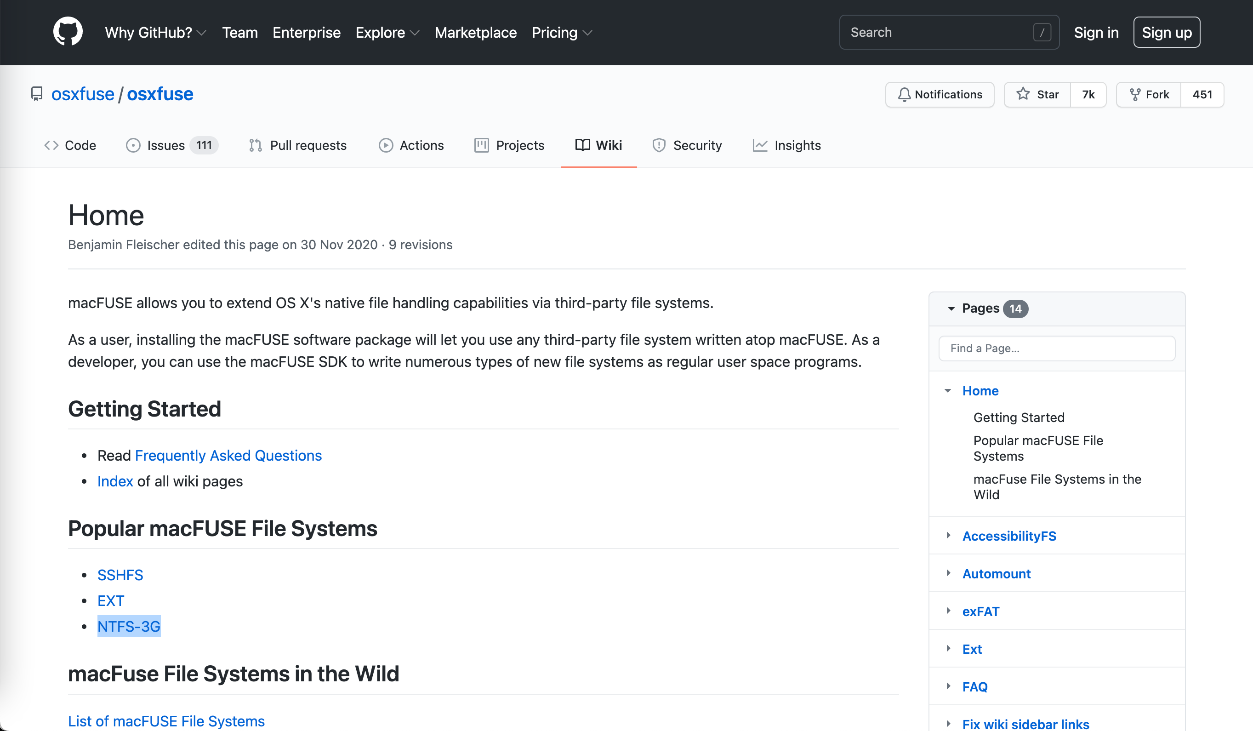Open the Projects tab
Viewport: 1253px width, 731px height.
coord(509,145)
